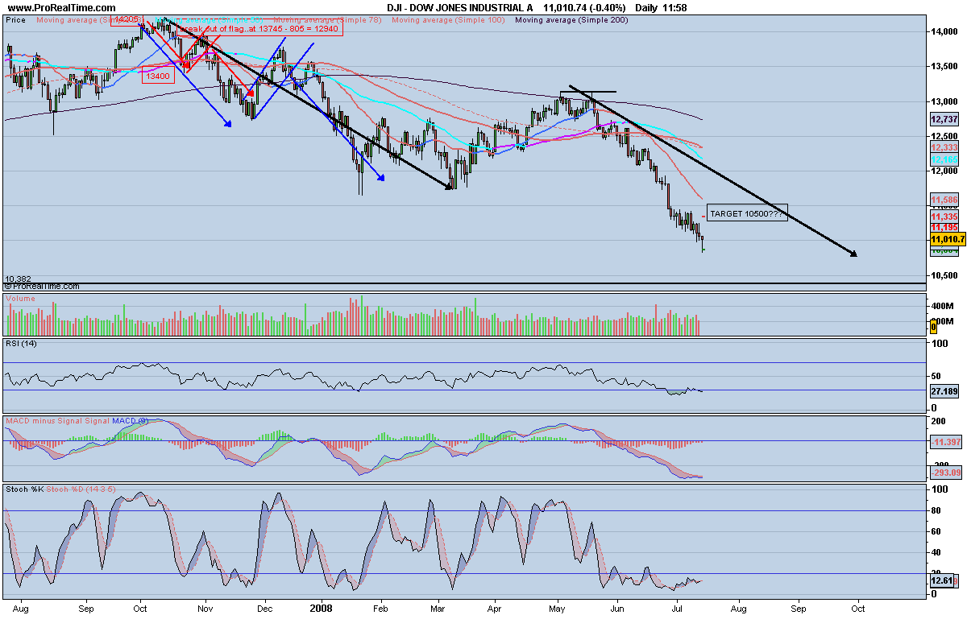Click the RSI (14) panel label
This screenshot has height=644, width=967.
pyautogui.click(x=22, y=344)
